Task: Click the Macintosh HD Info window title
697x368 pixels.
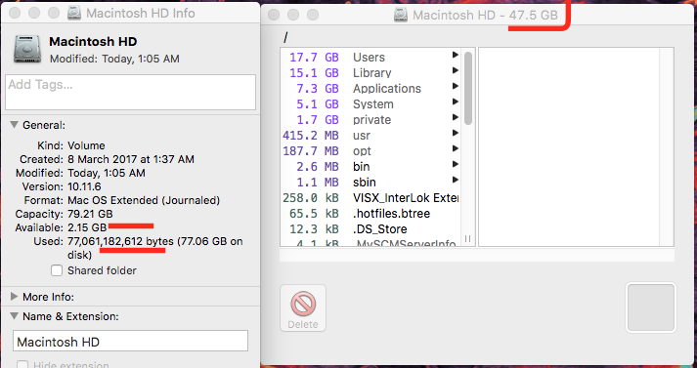Action: point(141,14)
